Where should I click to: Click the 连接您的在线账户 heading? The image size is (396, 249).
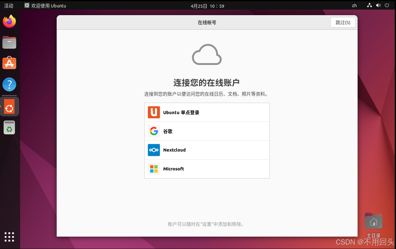pyautogui.click(x=207, y=83)
